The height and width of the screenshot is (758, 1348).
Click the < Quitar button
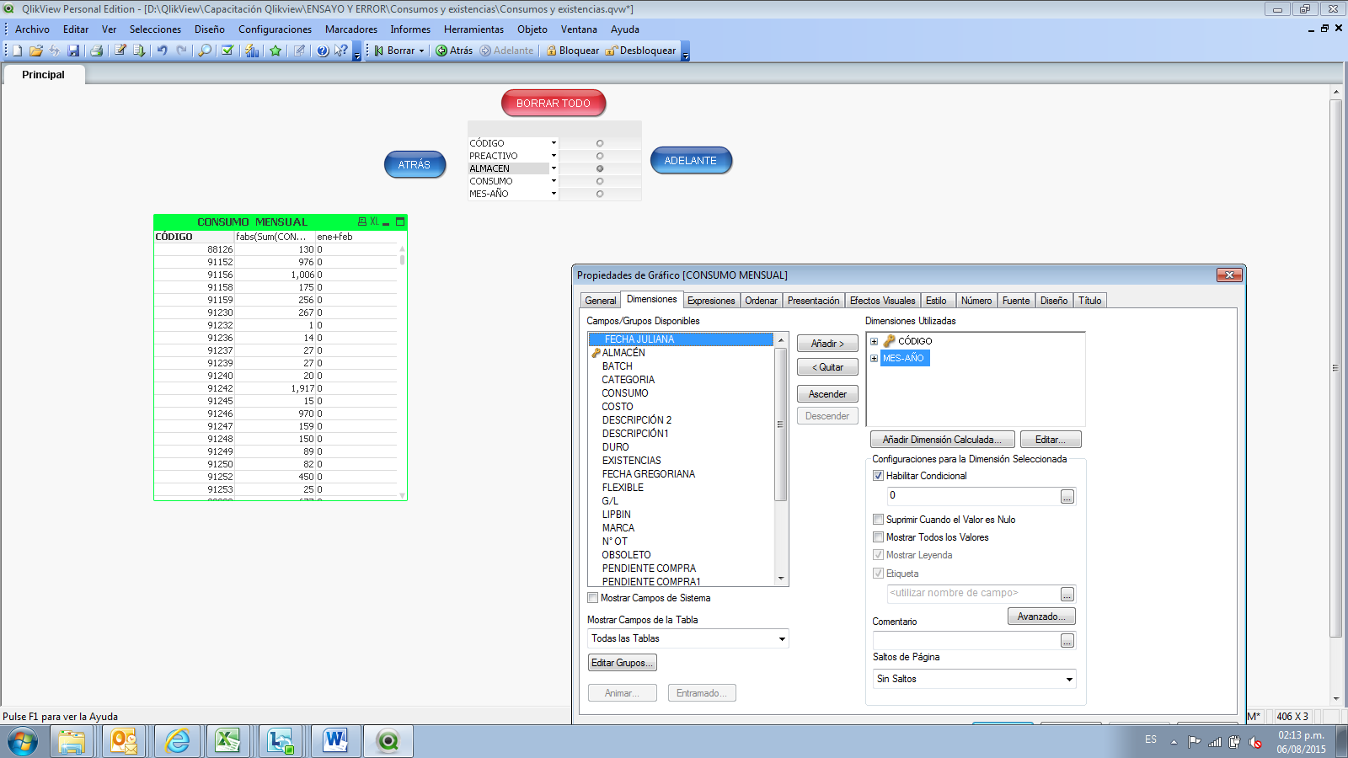tap(827, 367)
